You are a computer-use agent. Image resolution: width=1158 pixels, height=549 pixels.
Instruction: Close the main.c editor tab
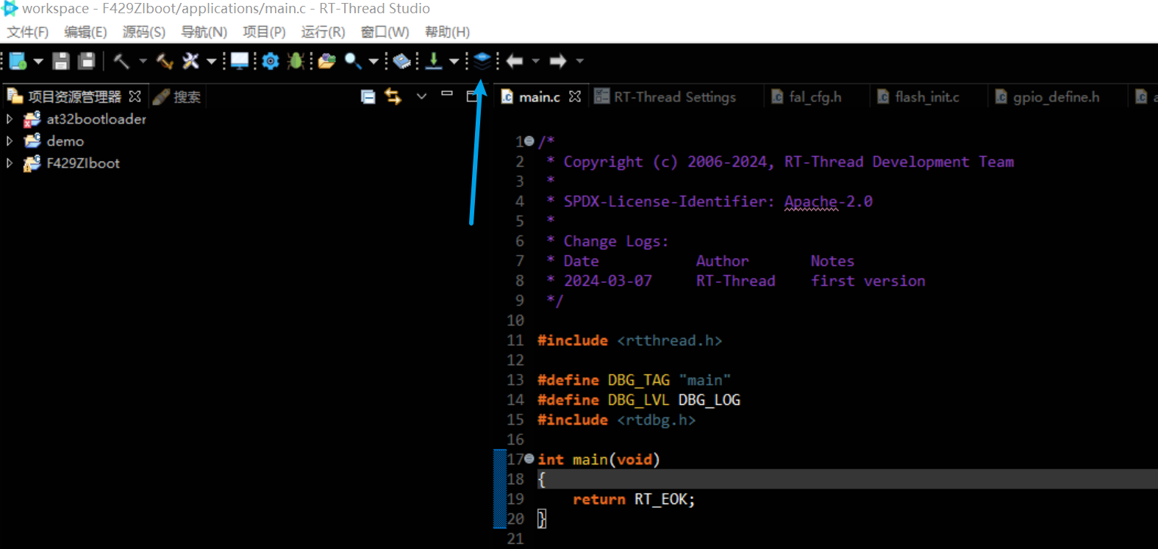[x=575, y=96]
